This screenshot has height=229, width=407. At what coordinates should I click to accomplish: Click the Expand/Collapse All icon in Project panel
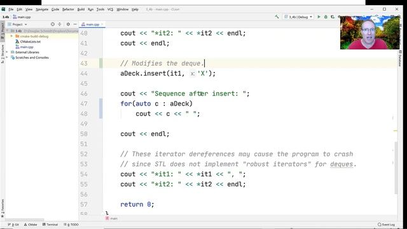(60, 24)
